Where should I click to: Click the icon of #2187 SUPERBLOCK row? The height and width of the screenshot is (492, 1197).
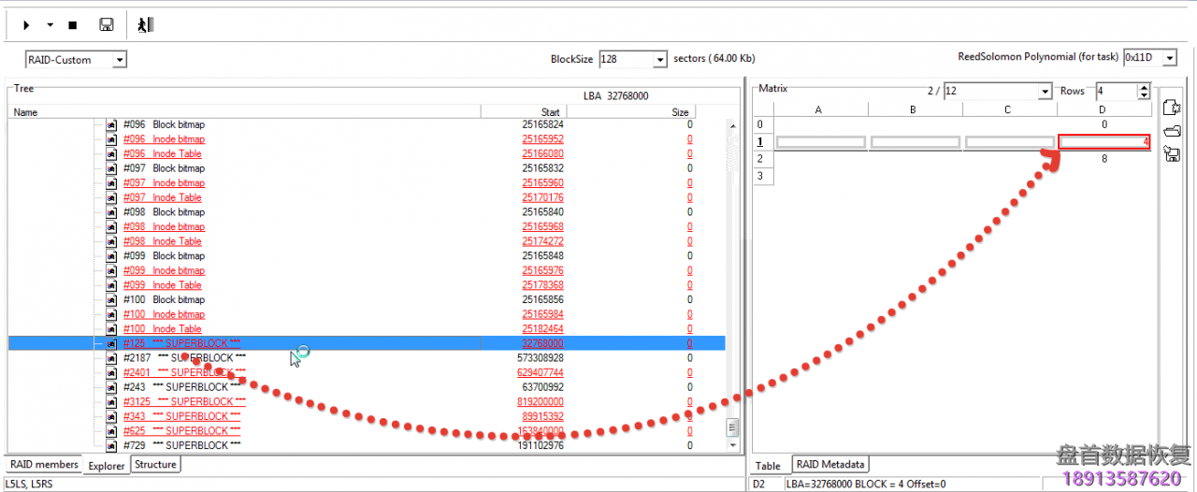[111, 358]
